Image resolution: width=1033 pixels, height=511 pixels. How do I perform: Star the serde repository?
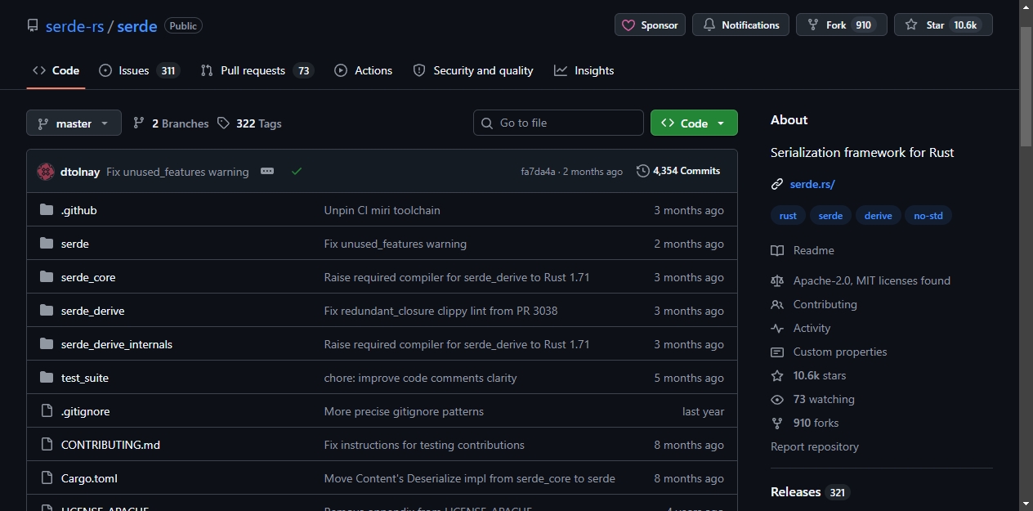coord(943,25)
